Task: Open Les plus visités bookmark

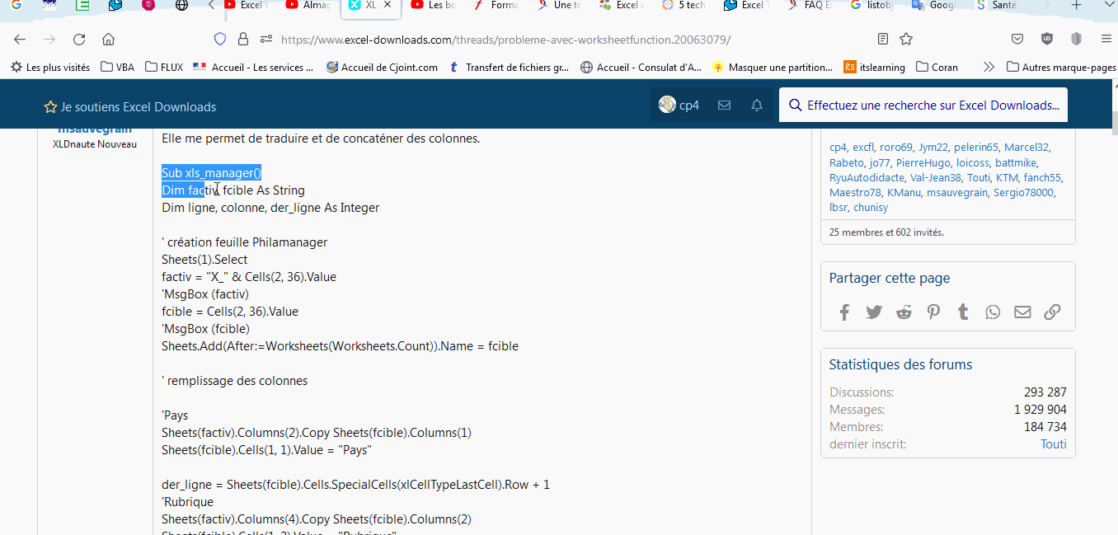Action: [50, 67]
